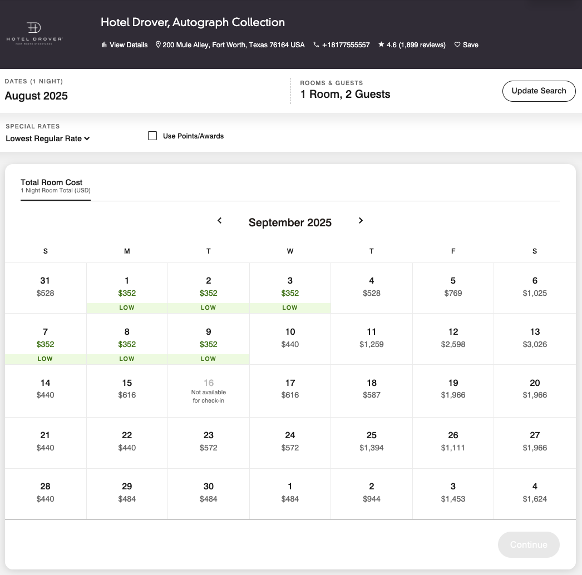This screenshot has width=582, height=575.
Task: Select September 8 at $352
Action: point(127,339)
